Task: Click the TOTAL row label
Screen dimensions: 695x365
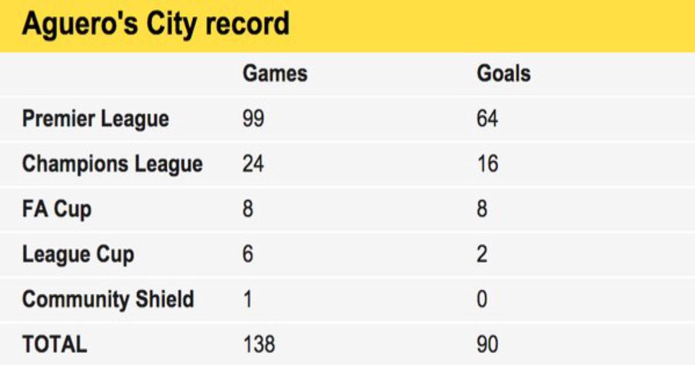Action: (x=54, y=345)
